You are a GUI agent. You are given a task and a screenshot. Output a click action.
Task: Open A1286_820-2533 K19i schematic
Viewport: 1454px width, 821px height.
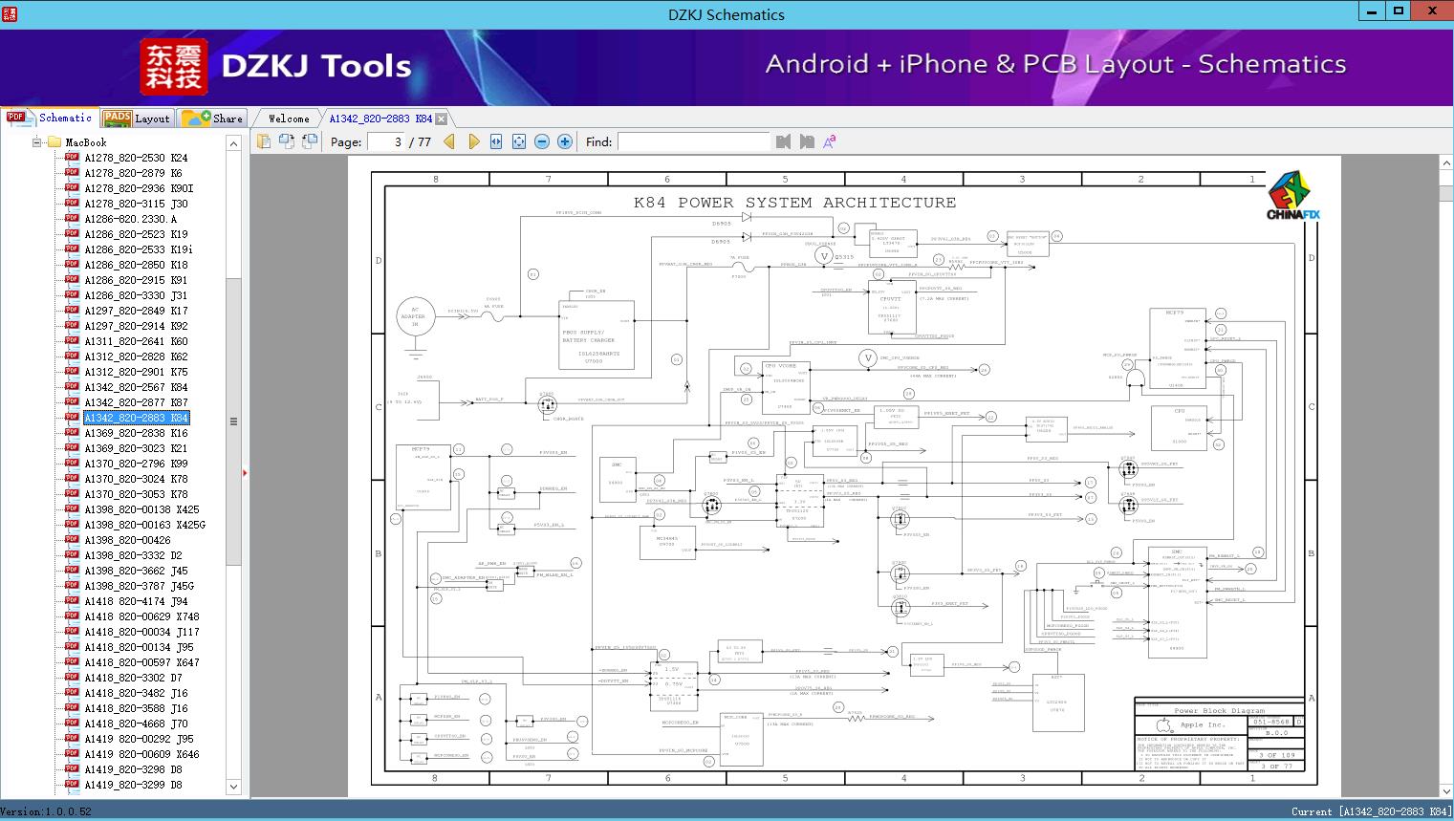139,249
